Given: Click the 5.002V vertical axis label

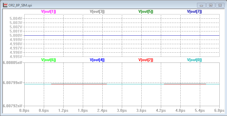Looking at the screenshot, I should click(x=16, y=27).
